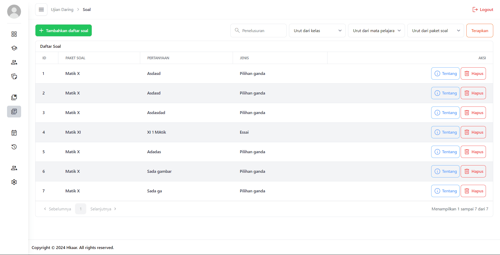Go to Selanjutnya page
Image resolution: width=500 pixels, height=255 pixels.
tap(103, 209)
